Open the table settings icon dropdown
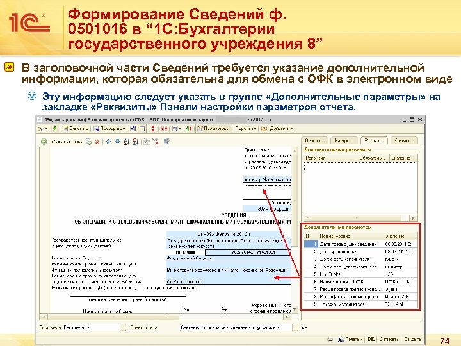The width and height of the screenshot is (461, 346). click(177, 129)
